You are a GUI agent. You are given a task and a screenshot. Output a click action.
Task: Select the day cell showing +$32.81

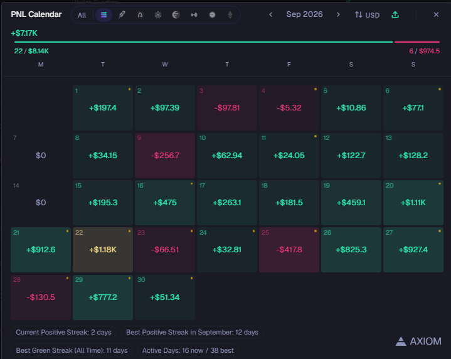[227, 250]
